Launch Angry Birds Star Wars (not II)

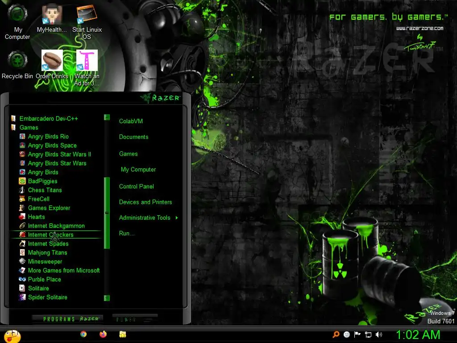57,163
